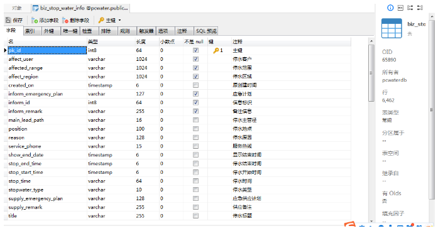
Task: Click the Add Field (添加字段) icon
Action: [35, 20]
